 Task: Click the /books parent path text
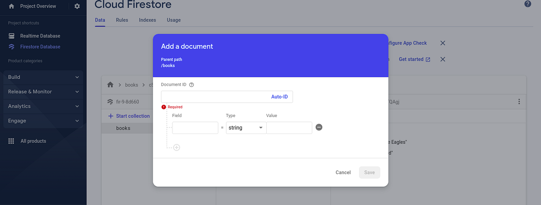168,66
